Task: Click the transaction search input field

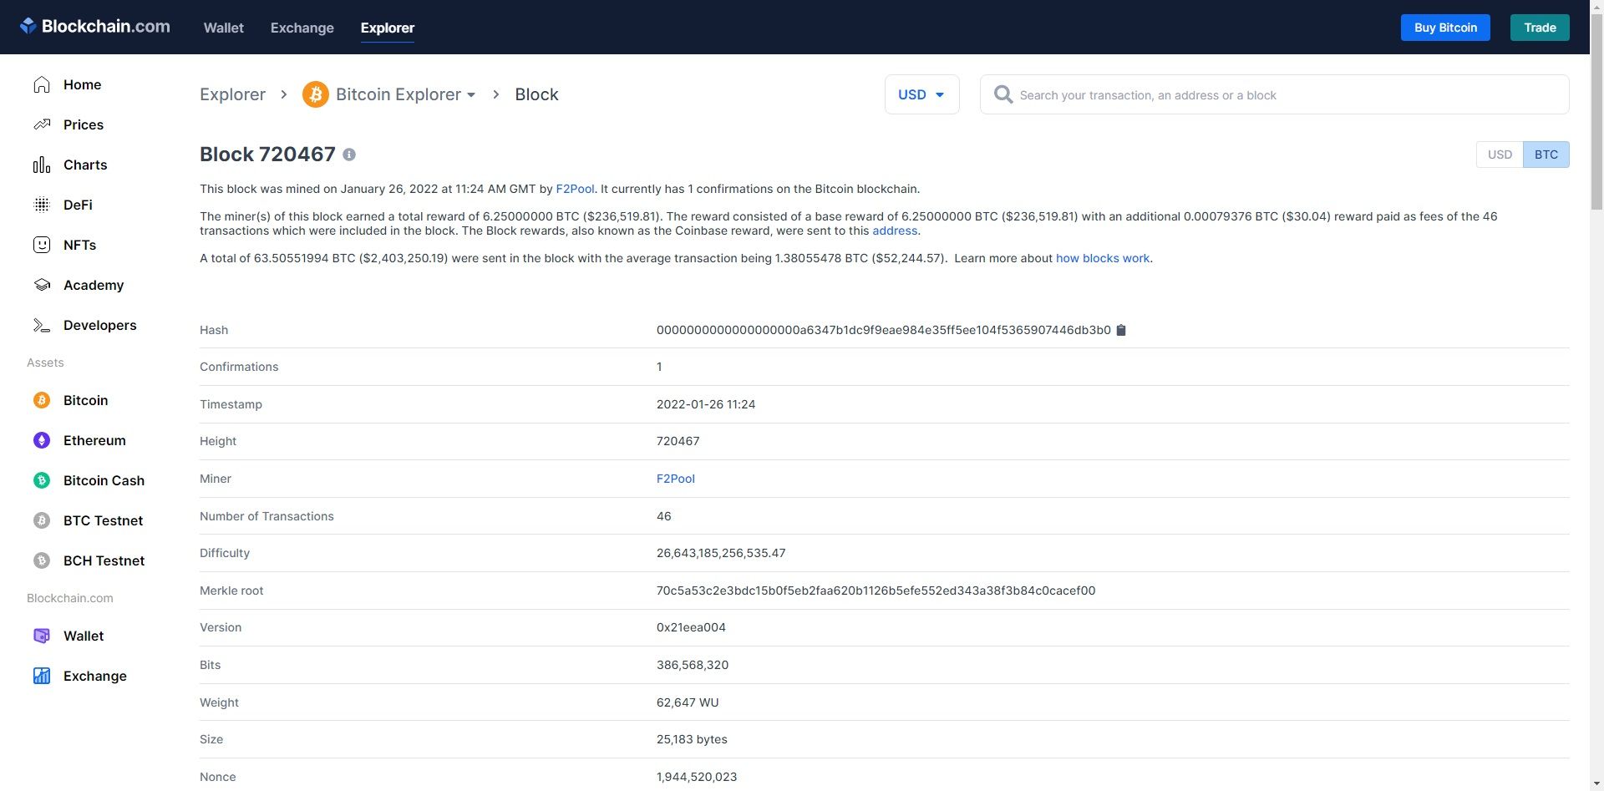Action: click(1274, 94)
